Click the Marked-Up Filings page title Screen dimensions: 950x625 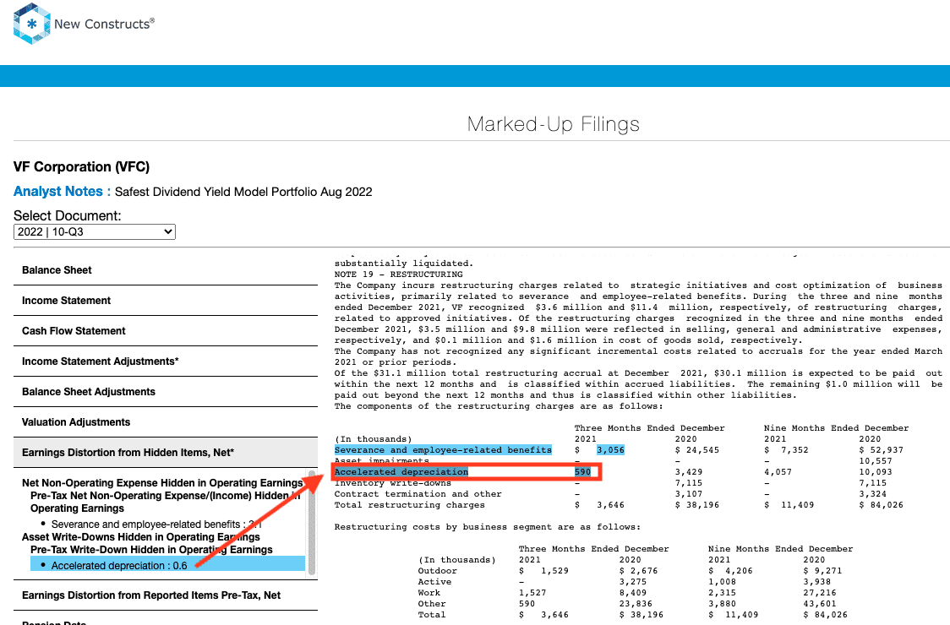(553, 124)
